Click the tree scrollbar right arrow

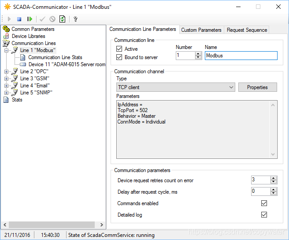click(x=102, y=225)
